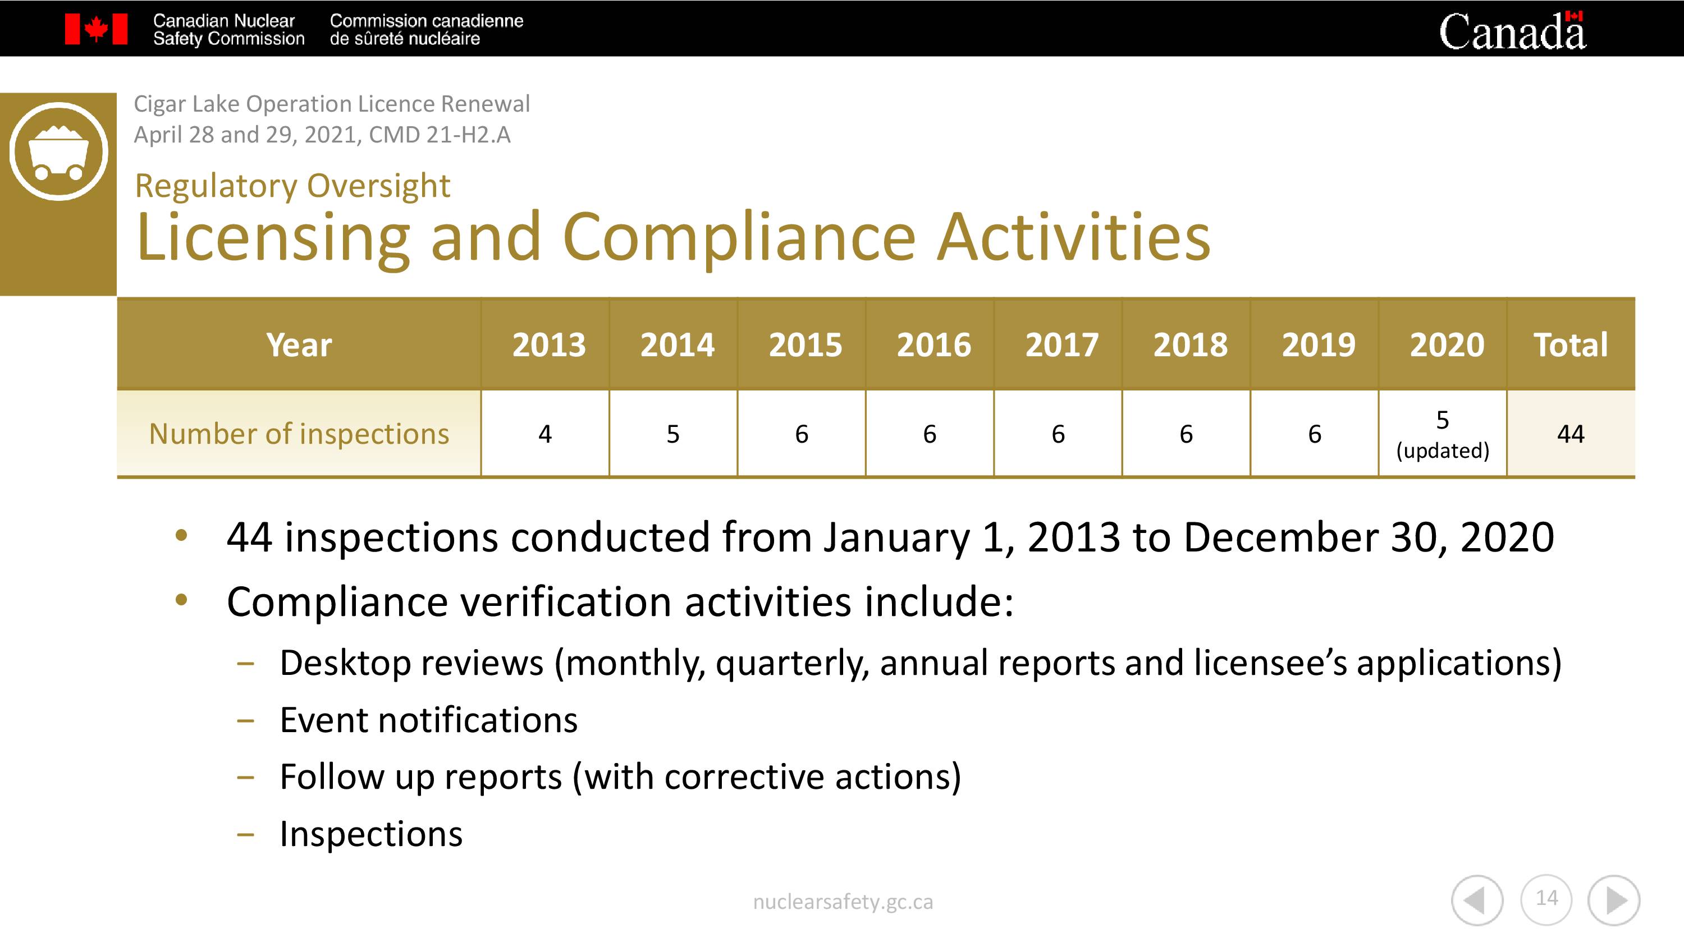This screenshot has height=947, width=1684.
Task: Click the value 6 under 2016
Action: coord(930,433)
